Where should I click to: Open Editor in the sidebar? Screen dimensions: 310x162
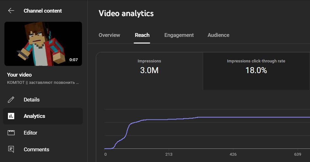pyautogui.click(x=43, y=133)
